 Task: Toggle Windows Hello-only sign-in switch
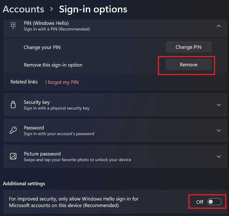point(215,202)
